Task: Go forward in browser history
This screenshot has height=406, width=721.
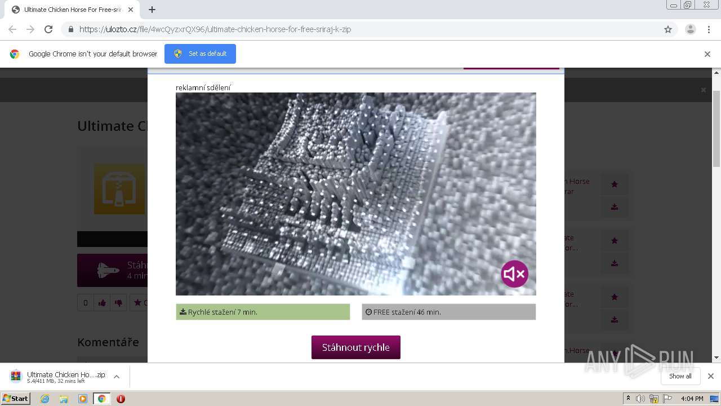Action: pyautogui.click(x=30, y=29)
